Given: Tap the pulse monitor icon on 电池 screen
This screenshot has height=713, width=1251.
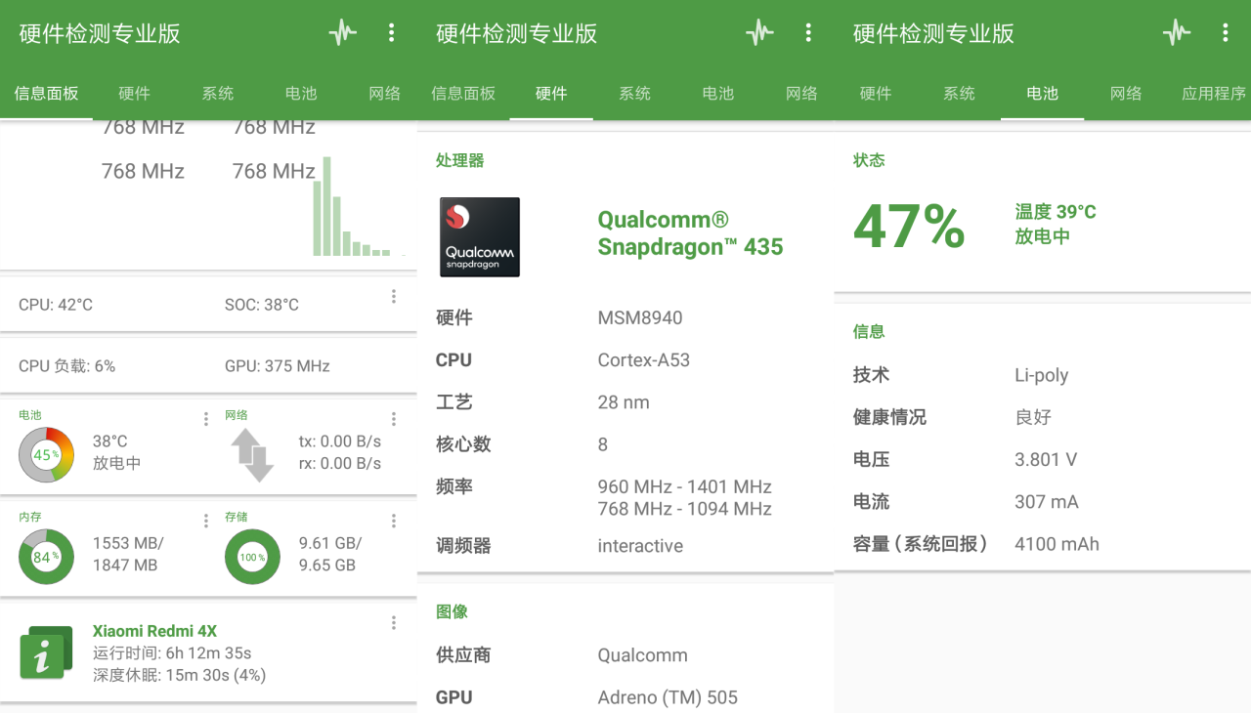Looking at the screenshot, I should coord(1177,33).
